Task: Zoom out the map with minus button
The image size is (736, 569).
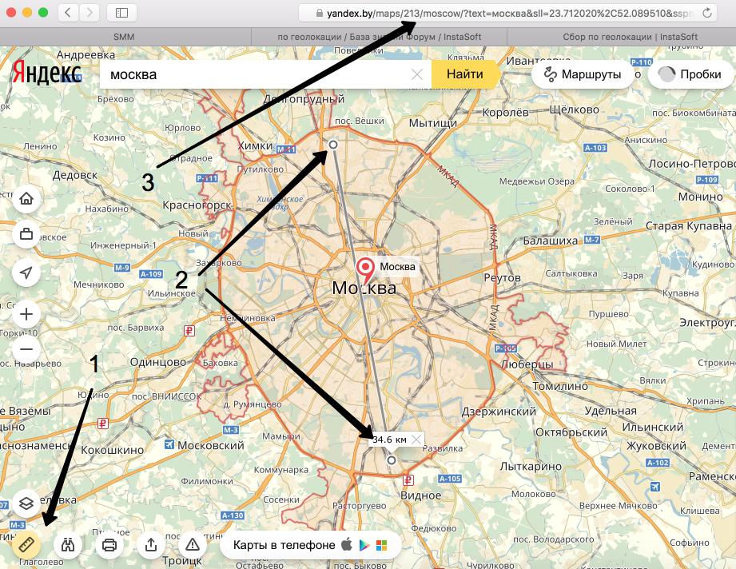Action: [26, 349]
